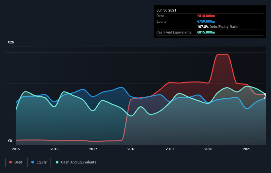
Task: Click the €0 y-axis label
Action: click(10, 141)
